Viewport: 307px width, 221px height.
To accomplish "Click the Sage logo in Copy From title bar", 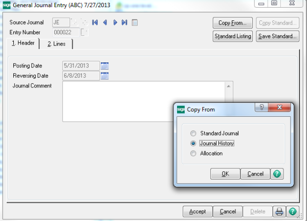I will (x=181, y=109).
